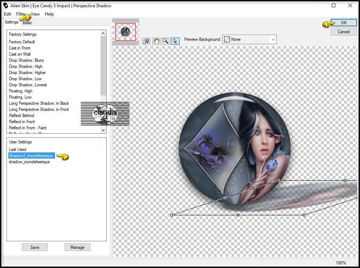Select Drop Shadow, Low preset
This screenshot has height=268, width=360.
pos(26,79)
